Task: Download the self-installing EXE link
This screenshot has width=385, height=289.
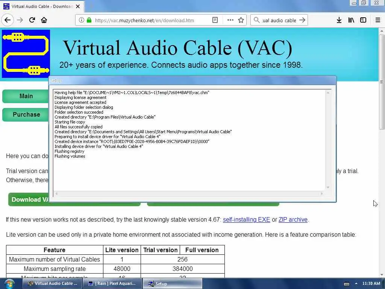Action: coord(246,219)
